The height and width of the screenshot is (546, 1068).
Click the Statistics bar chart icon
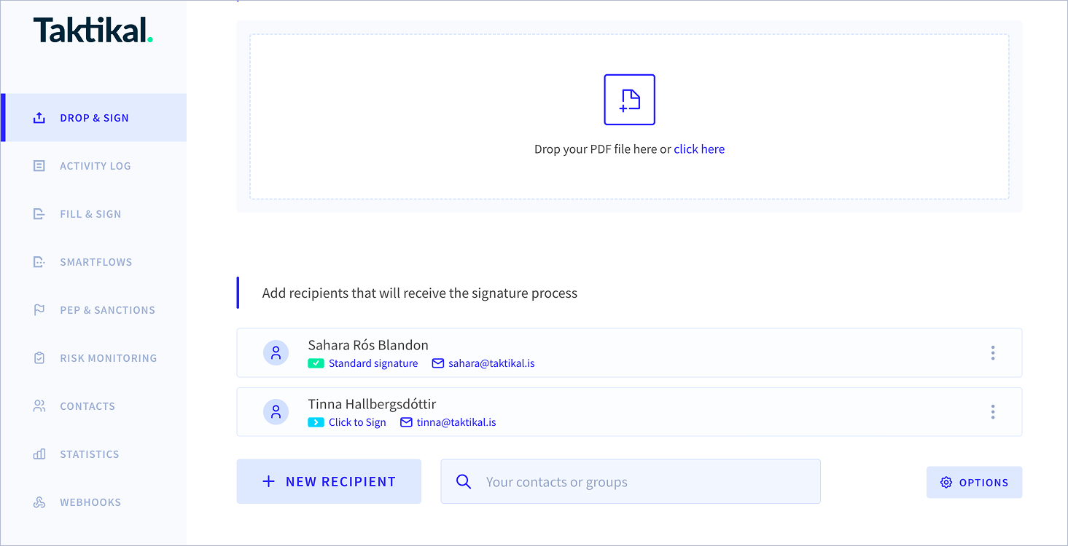[39, 454]
